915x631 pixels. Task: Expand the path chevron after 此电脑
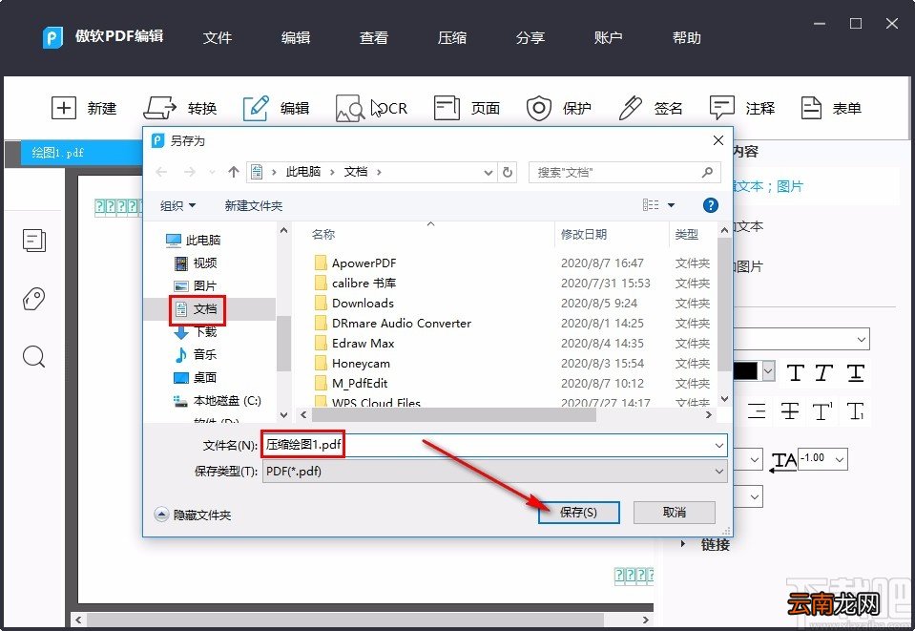pos(332,172)
